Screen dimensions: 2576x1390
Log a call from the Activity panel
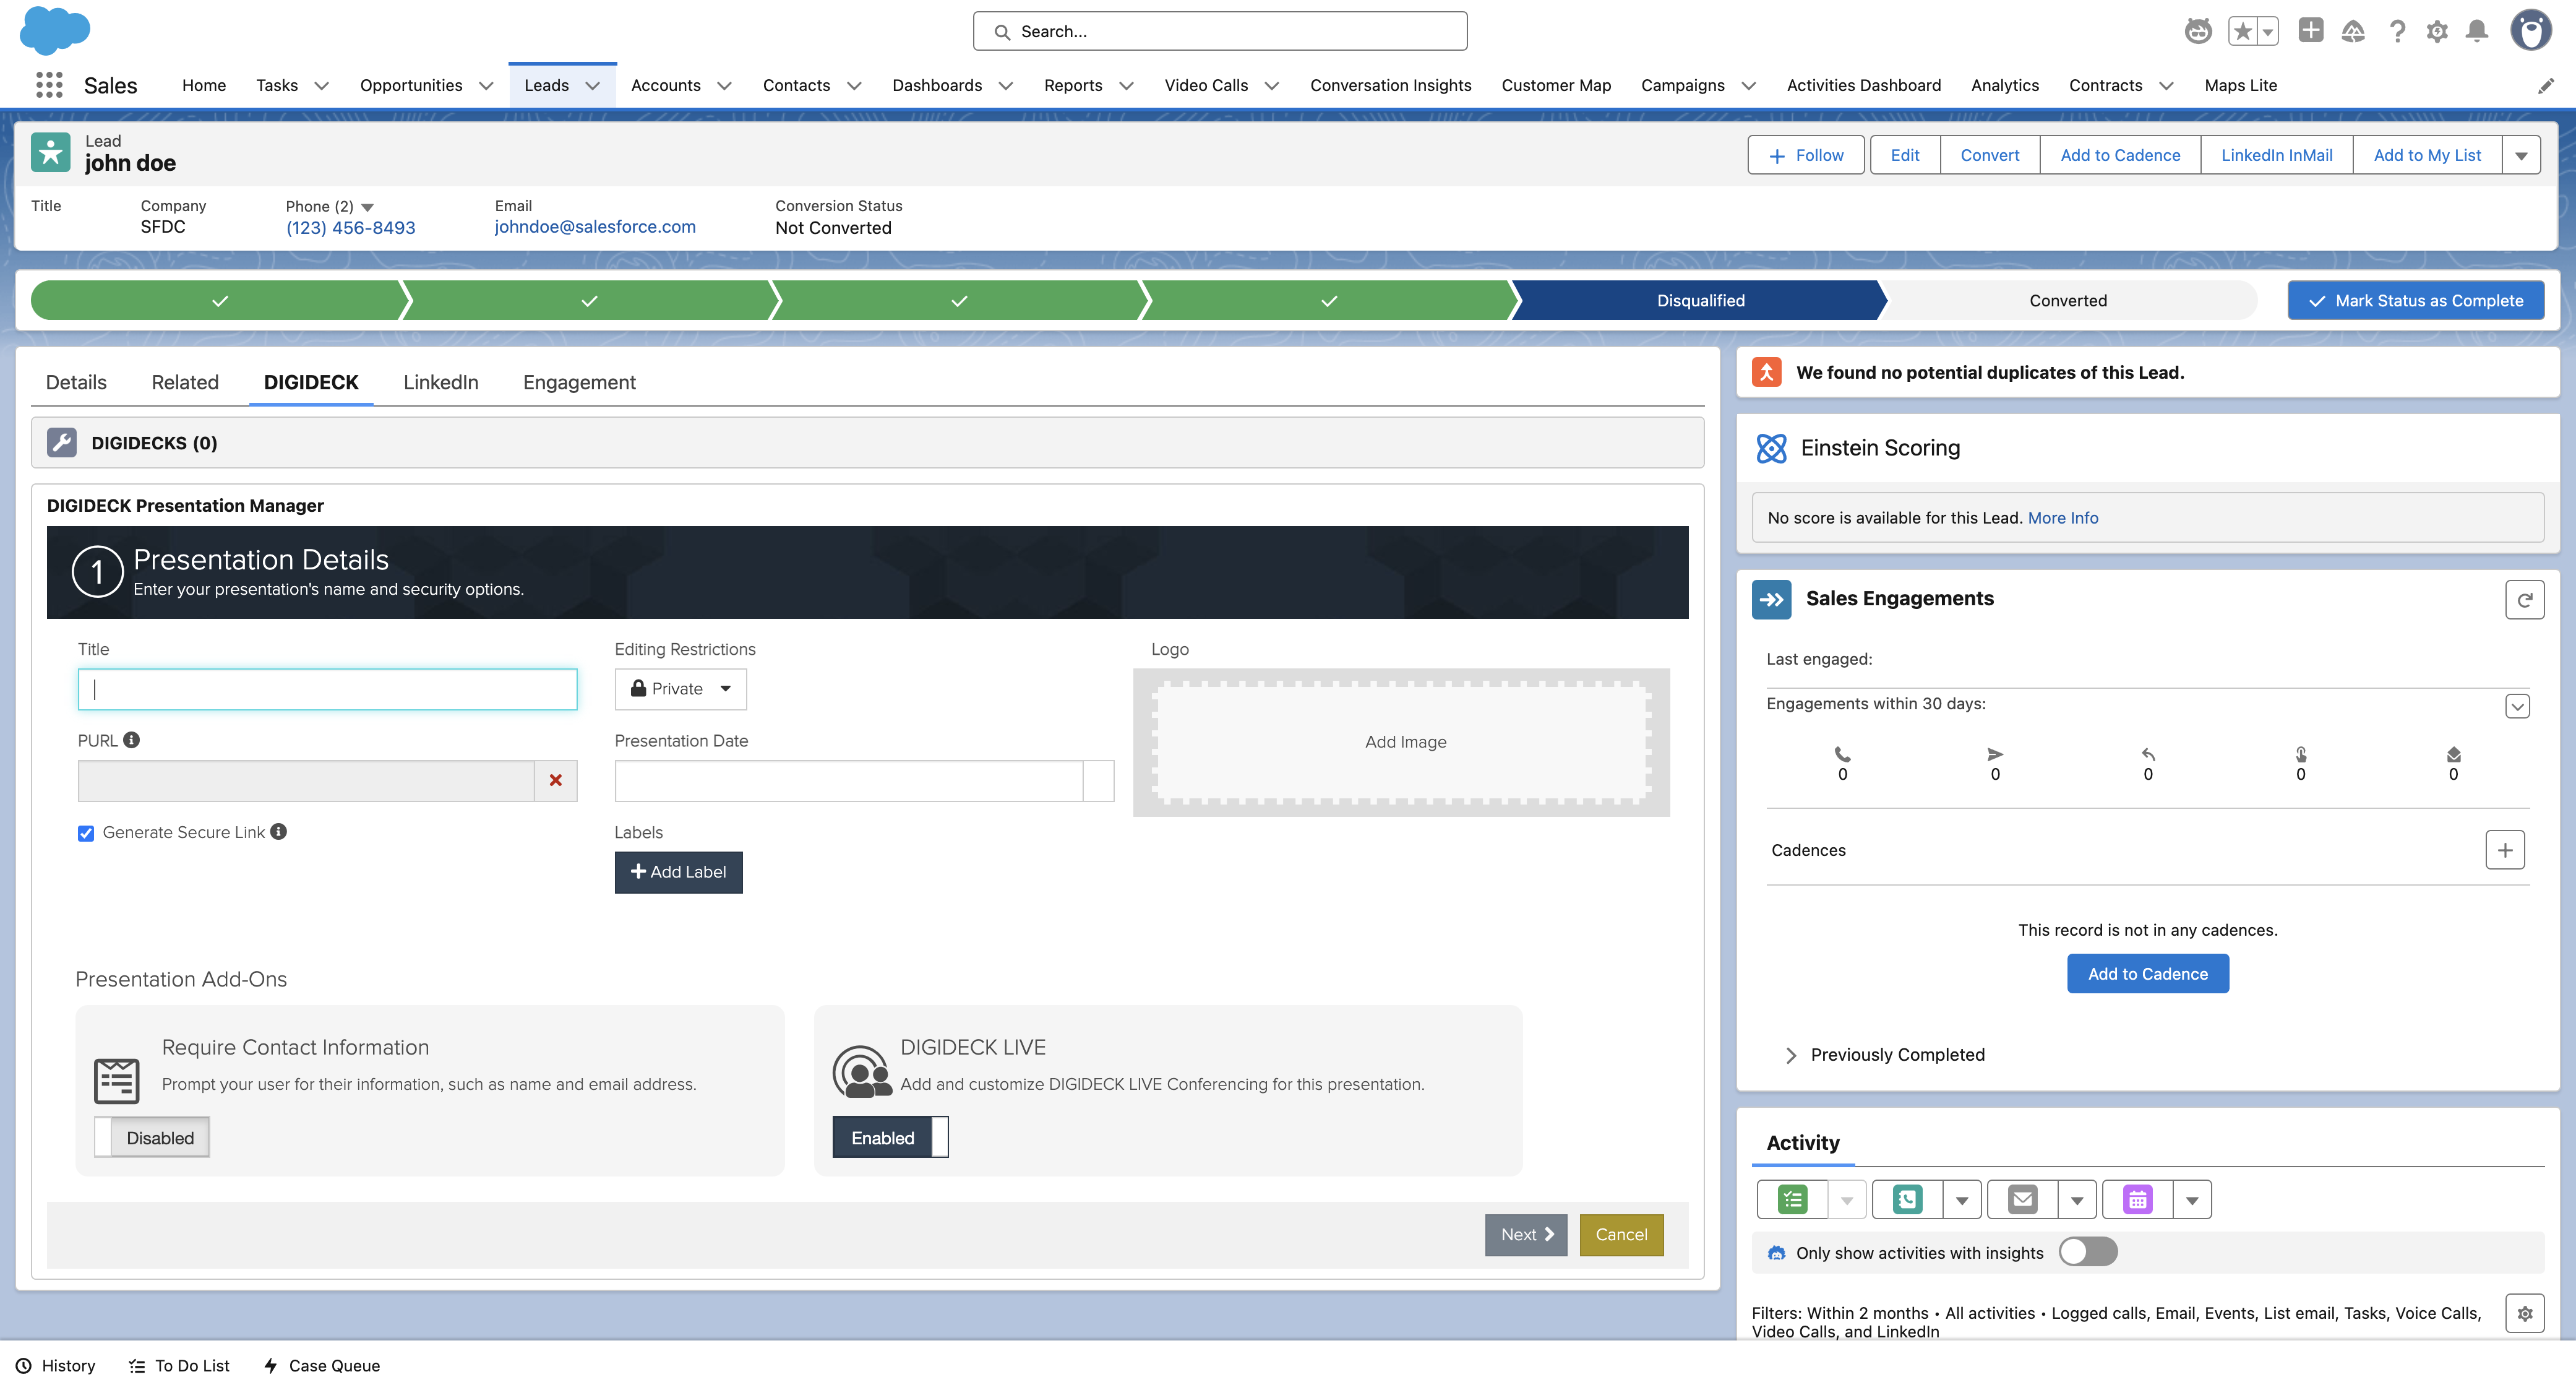coord(1907,1199)
